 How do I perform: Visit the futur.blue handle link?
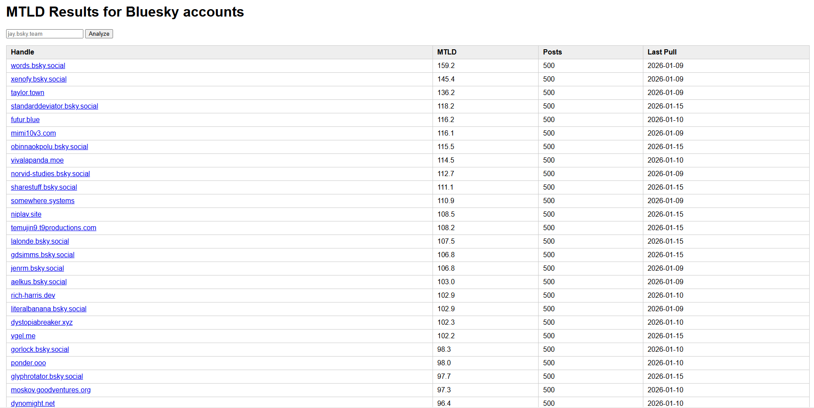25,120
